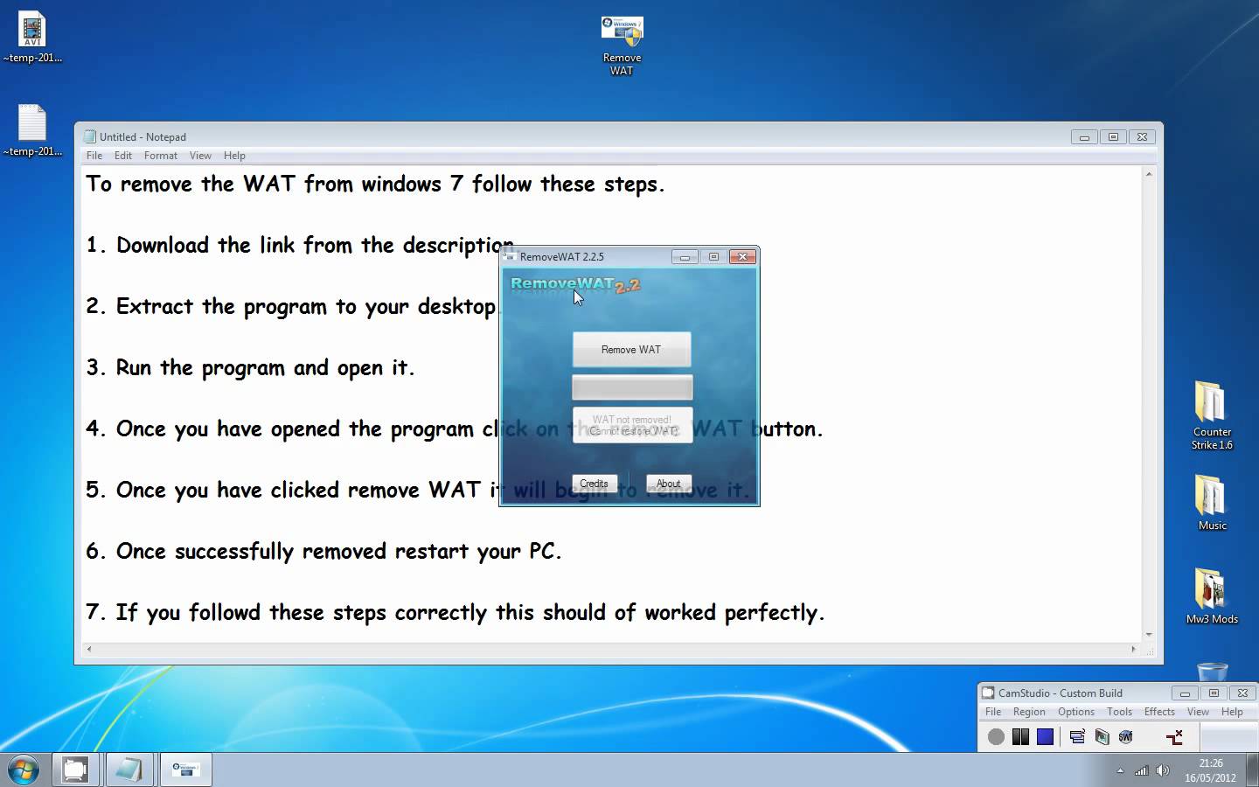Click Notepad horizontal scrollbar right arrow

[1134, 649]
